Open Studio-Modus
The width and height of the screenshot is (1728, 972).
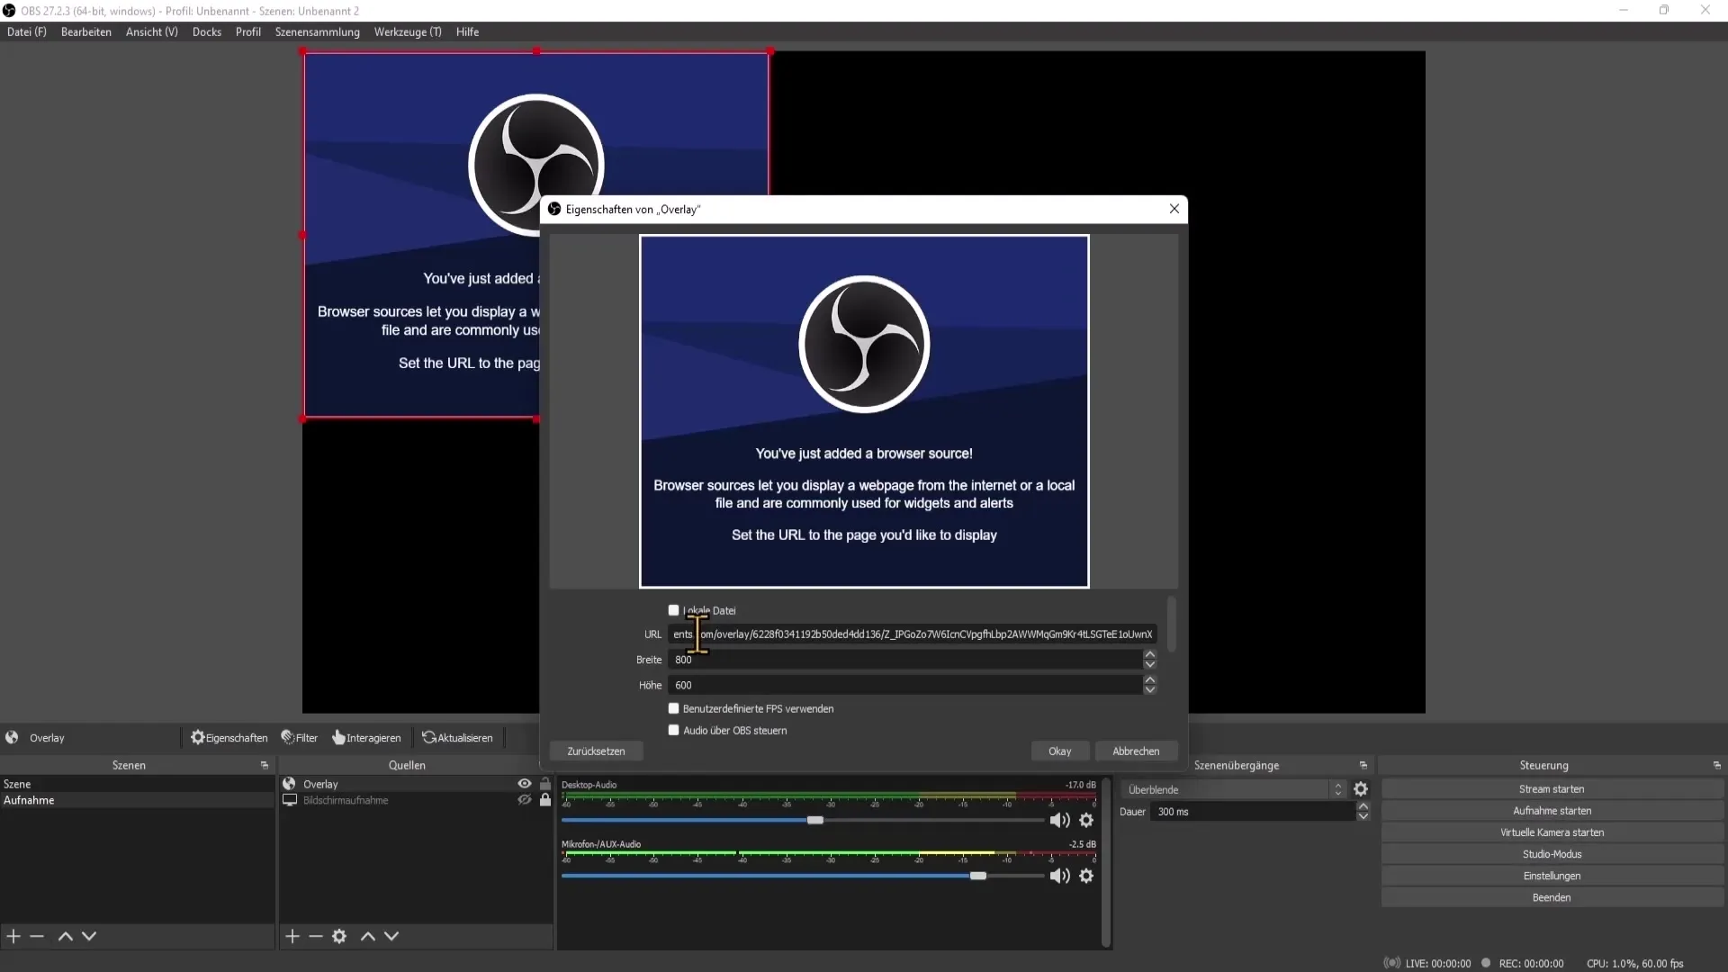[1552, 854]
